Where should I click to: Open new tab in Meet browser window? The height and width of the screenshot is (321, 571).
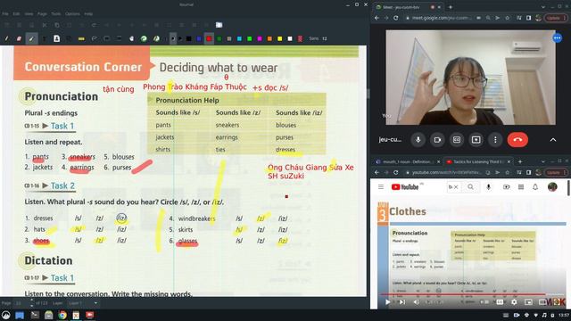coord(451,7)
